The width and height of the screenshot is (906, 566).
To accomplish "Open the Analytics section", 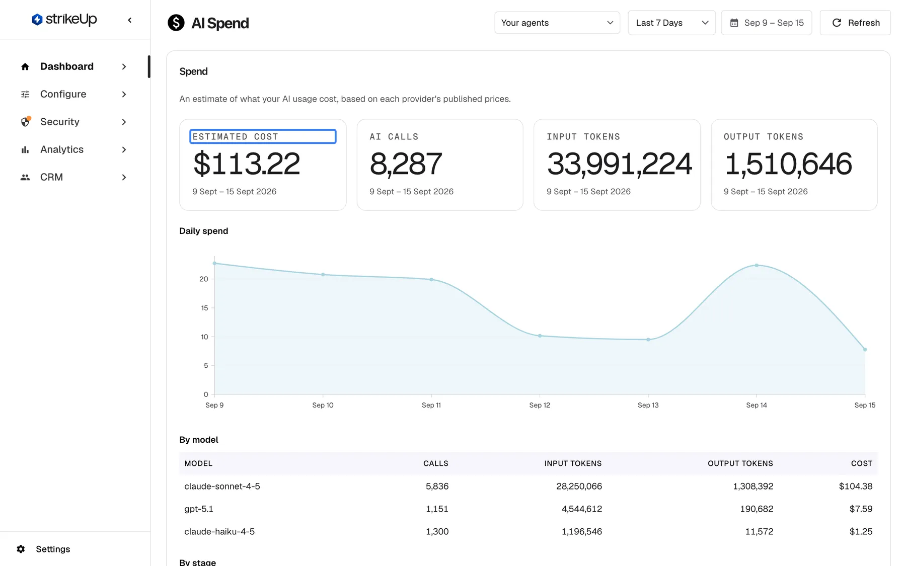I will tap(74, 149).
